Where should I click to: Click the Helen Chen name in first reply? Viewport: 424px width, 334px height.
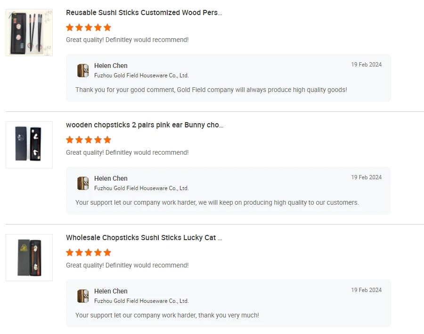pyautogui.click(x=111, y=66)
